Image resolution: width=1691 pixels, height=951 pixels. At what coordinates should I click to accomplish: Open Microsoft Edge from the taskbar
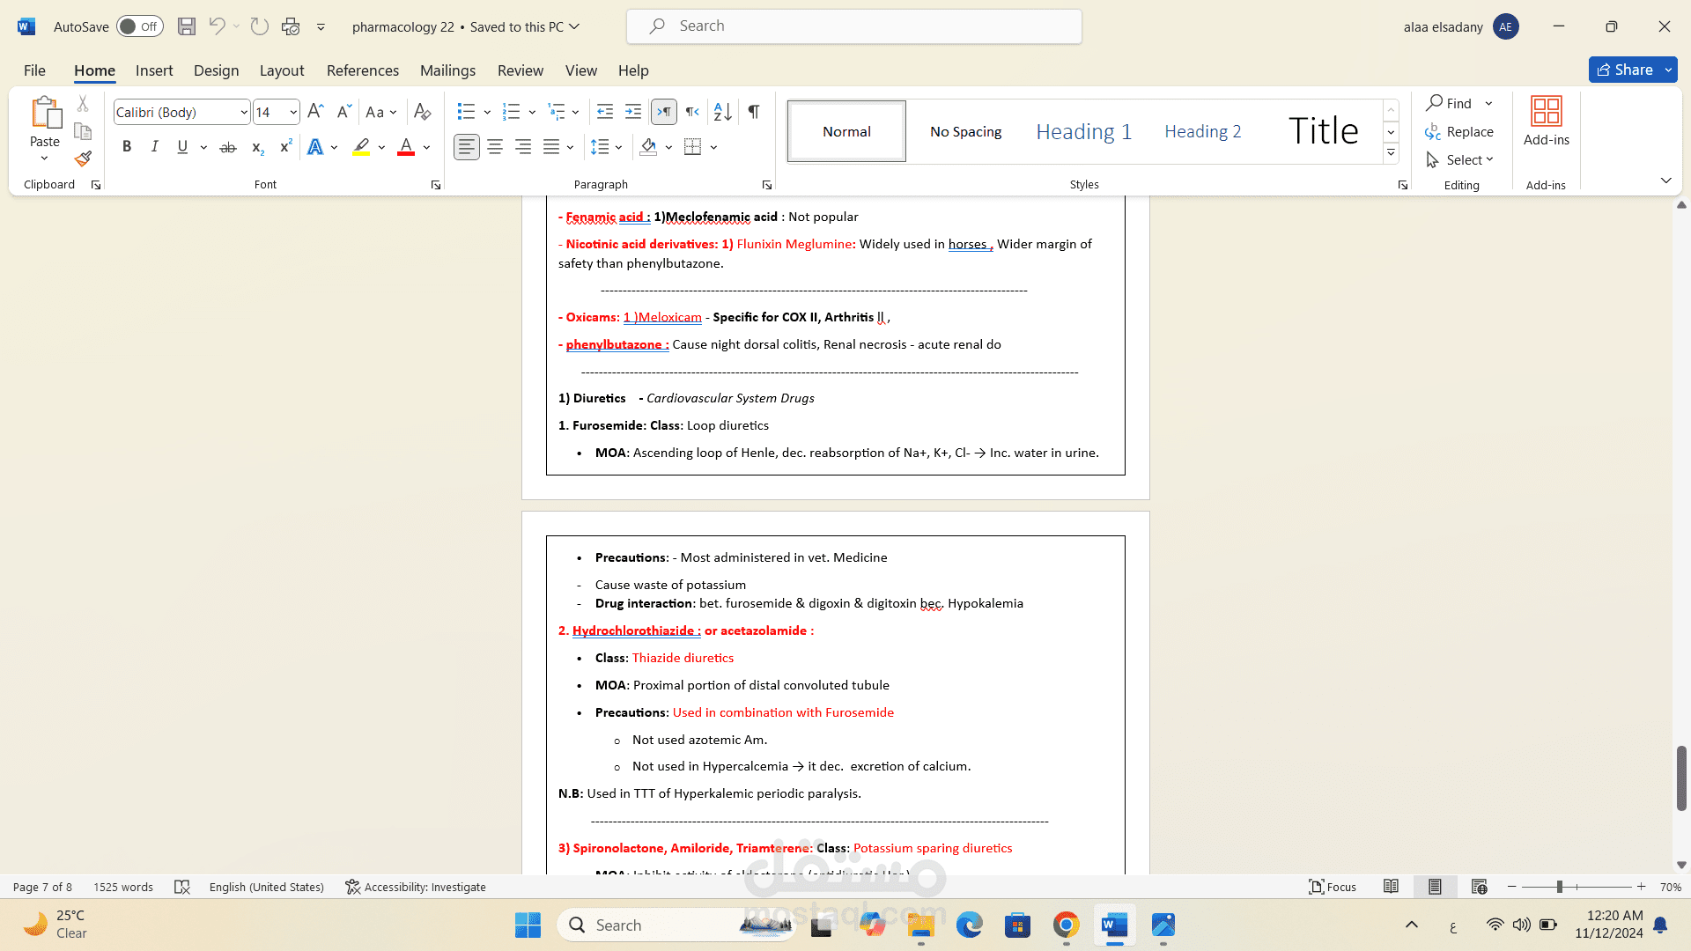(x=969, y=925)
